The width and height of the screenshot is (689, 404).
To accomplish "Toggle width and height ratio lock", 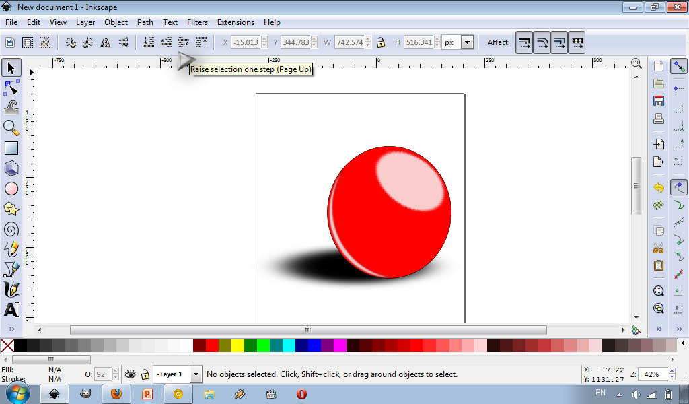I will click(x=381, y=42).
